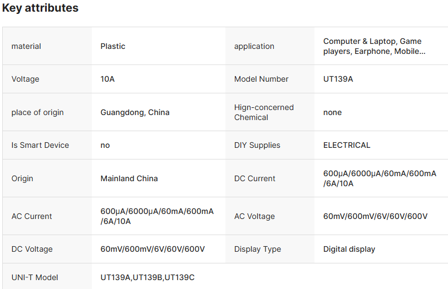Select the Guangdong, China value
The height and width of the screenshot is (289, 448).
135,112
